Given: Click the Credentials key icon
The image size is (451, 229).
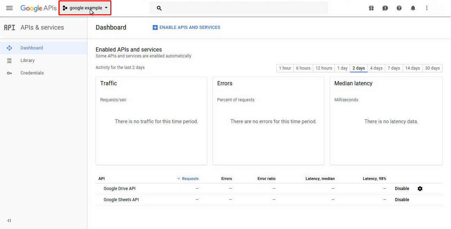Looking at the screenshot, I should pyautogui.click(x=9, y=73).
